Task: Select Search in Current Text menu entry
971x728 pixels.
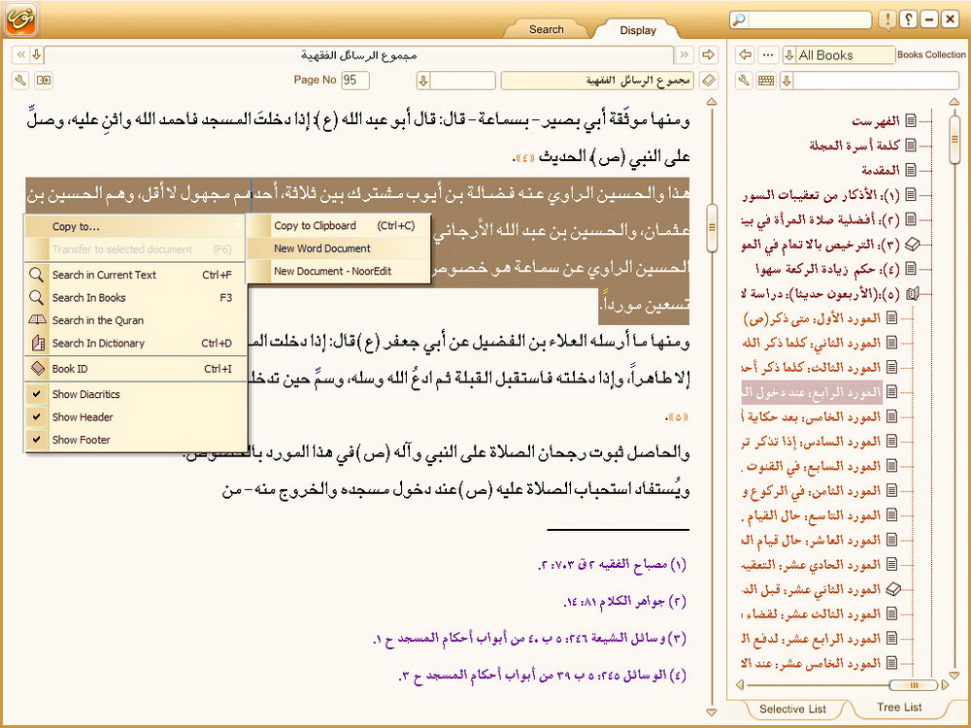Action: (x=135, y=275)
